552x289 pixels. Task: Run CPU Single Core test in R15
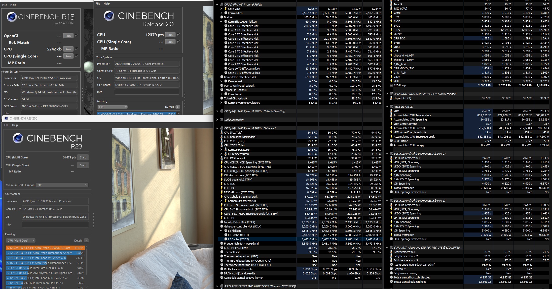[68, 56]
